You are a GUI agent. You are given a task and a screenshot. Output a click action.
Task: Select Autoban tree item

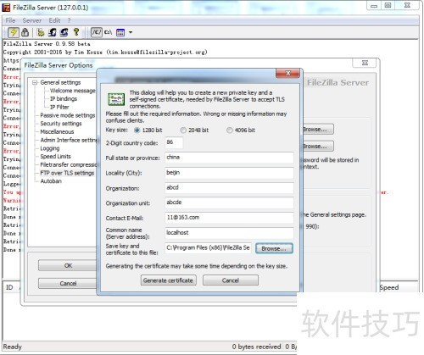51,181
